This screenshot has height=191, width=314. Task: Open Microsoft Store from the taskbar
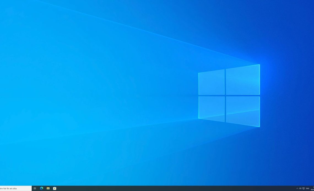click(55, 189)
